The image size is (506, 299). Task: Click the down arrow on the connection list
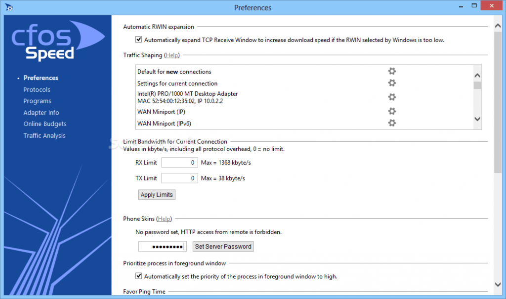pos(477,119)
